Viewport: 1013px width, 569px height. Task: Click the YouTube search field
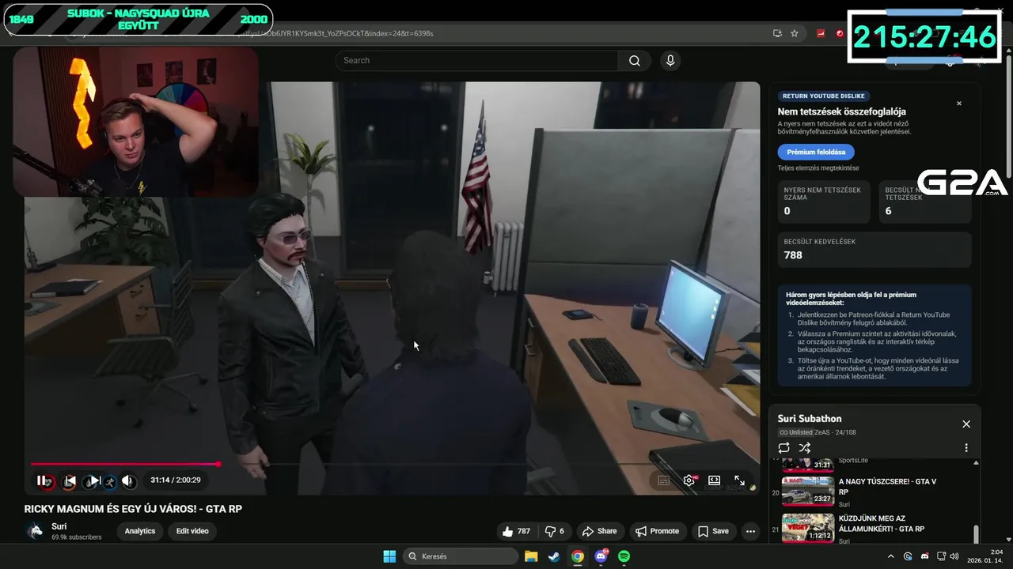tap(476, 61)
